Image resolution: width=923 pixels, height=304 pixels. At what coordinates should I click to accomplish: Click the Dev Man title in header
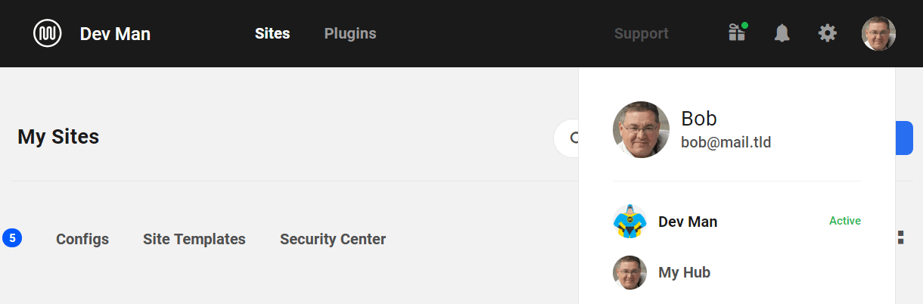[115, 33]
